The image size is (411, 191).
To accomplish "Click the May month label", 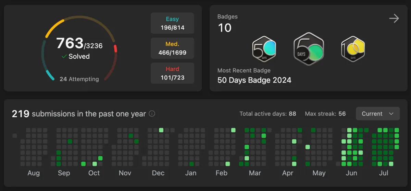I will [x=319, y=173].
